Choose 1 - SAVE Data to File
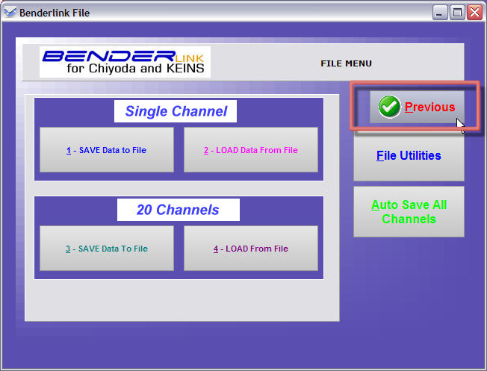 [x=106, y=150]
